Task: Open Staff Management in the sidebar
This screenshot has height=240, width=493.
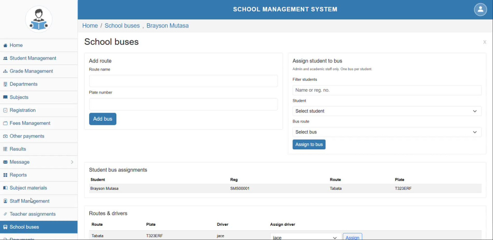Action: (x=38, y=201)
